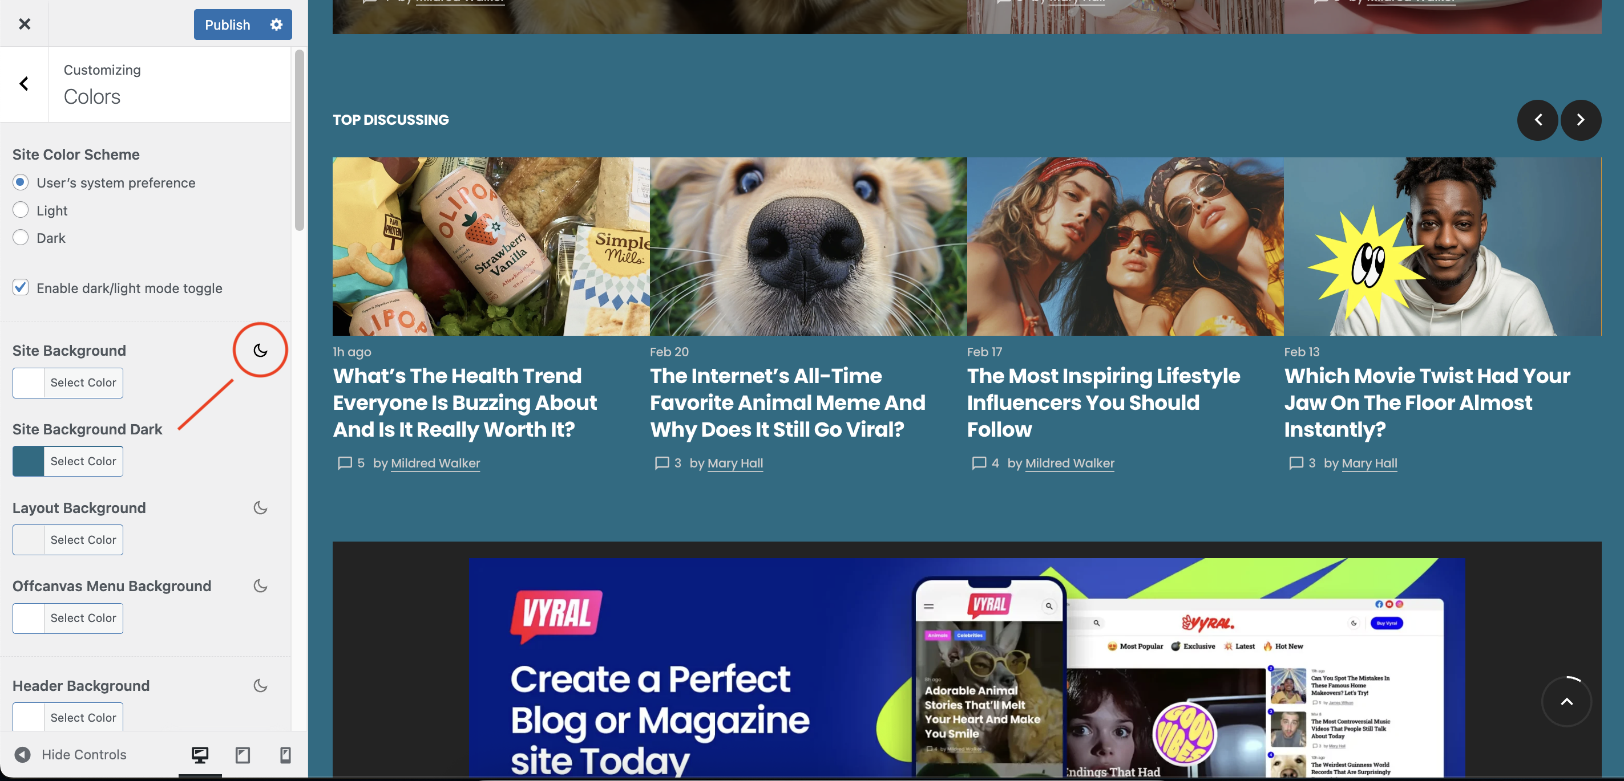The image size is (1624, 781).
Task: Open Publish settings gear icon
Action: tap(276, 25)
